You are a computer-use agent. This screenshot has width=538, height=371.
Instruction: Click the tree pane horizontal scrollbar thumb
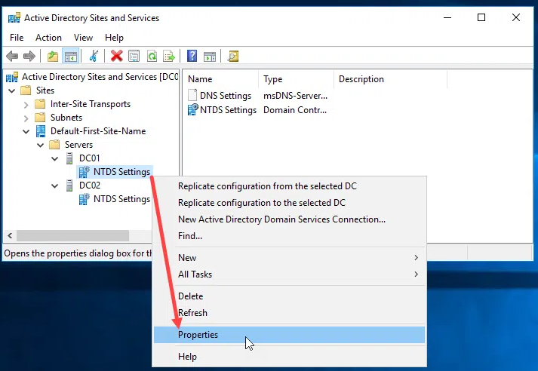click(72, 236)
